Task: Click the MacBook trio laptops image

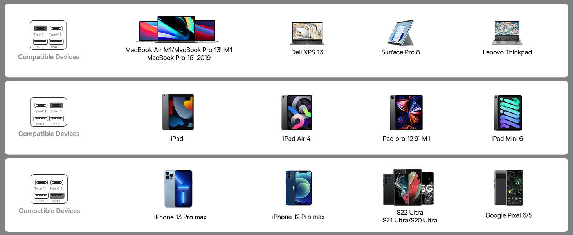Action: pos(177,29)
